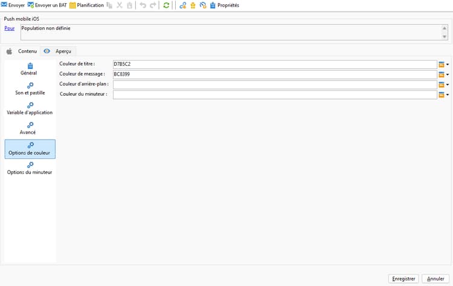Click the orange icon for Couleur du minuteur
Screen dimensions: 453x286
point(442,95)
